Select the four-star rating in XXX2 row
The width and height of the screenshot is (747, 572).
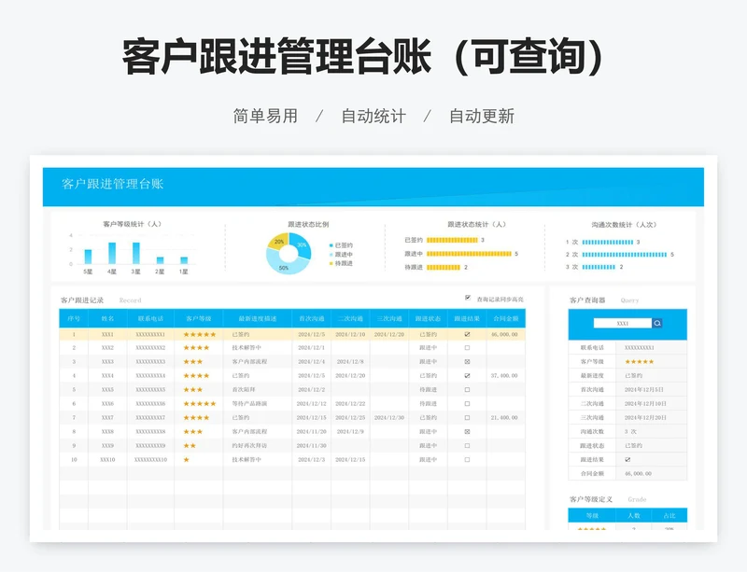pyautogui.click(x=196, y=348)
